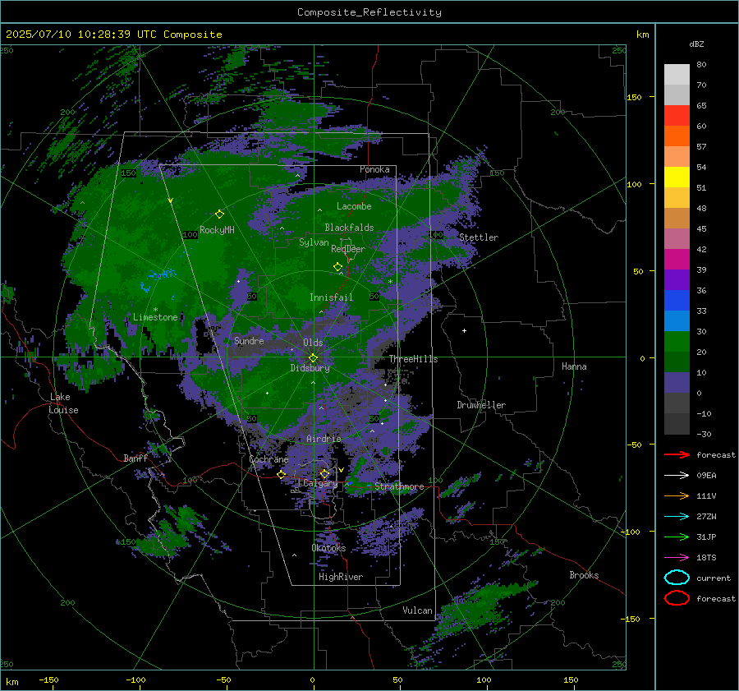The image size is (739, 691).
Task: Click the Airdrie city label
Action: click(324, 439)
